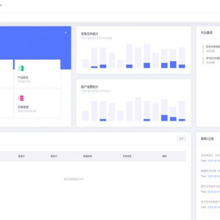Viewport: 220px width, 220px height.
Task: Click the 更多 button above the file table
Action: pyautogui.click(x=182, y=139)
